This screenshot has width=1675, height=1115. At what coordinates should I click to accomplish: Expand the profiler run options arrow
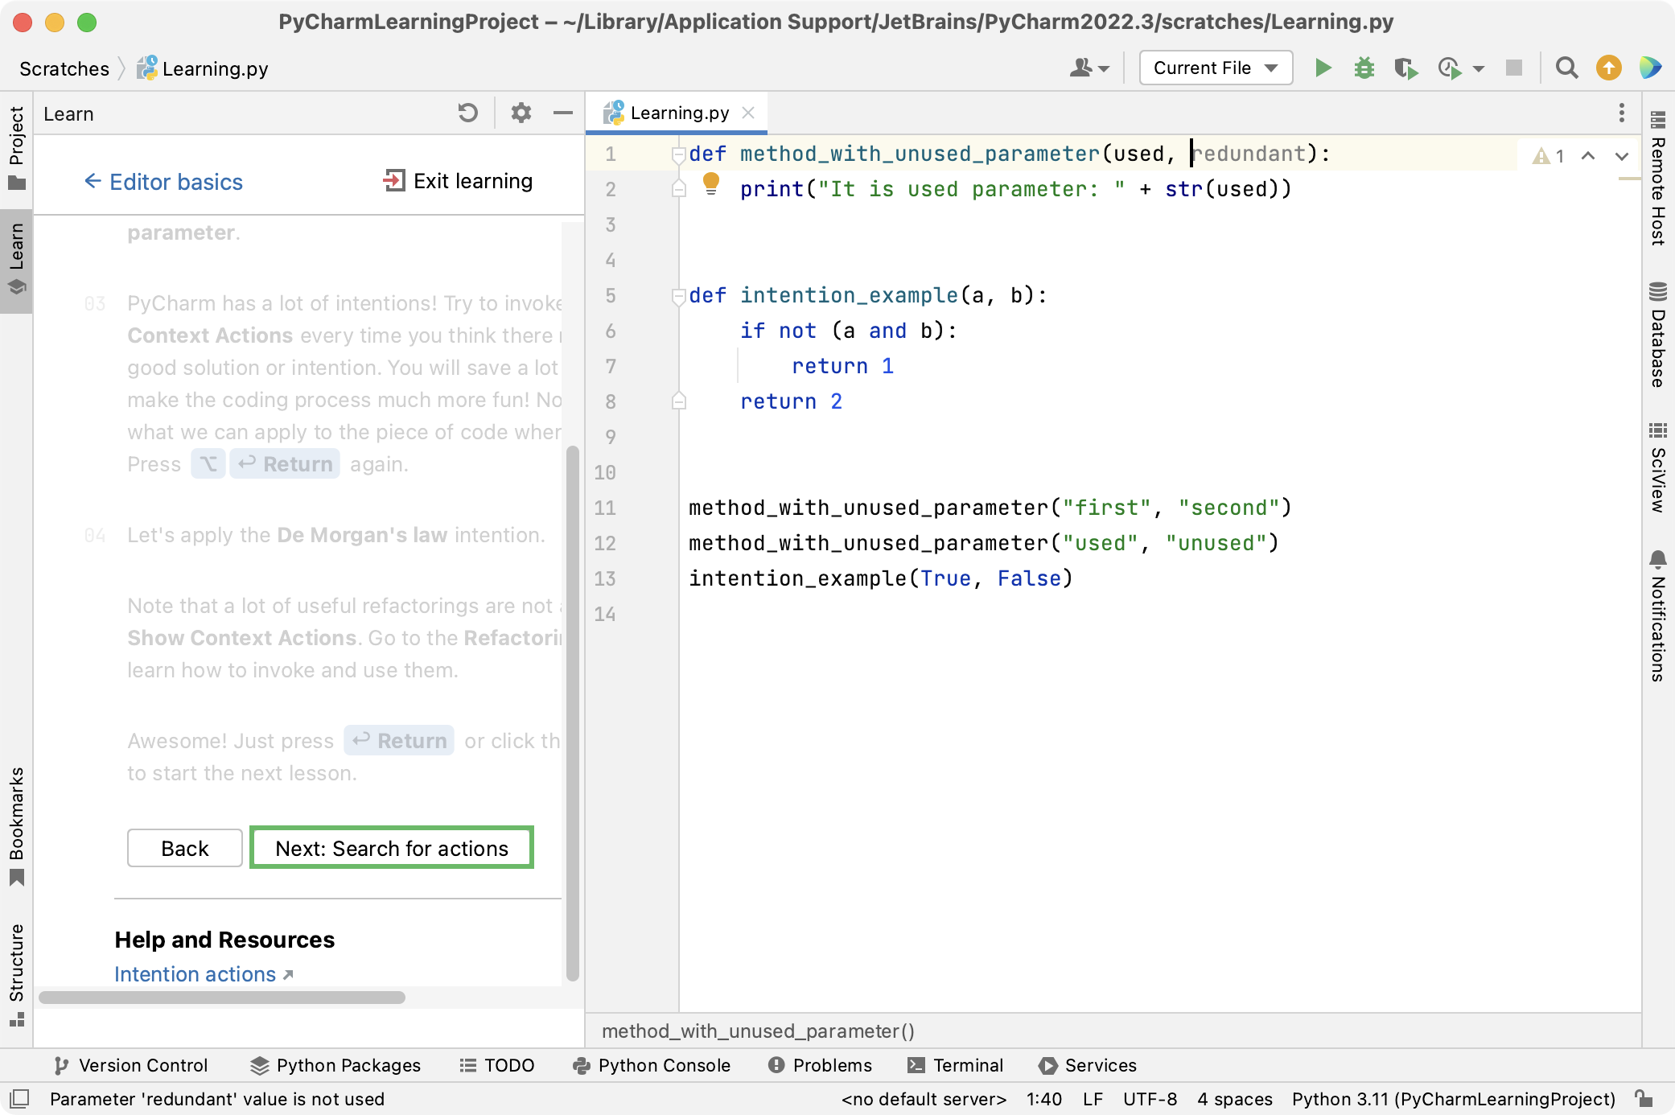coord(1479,69)
